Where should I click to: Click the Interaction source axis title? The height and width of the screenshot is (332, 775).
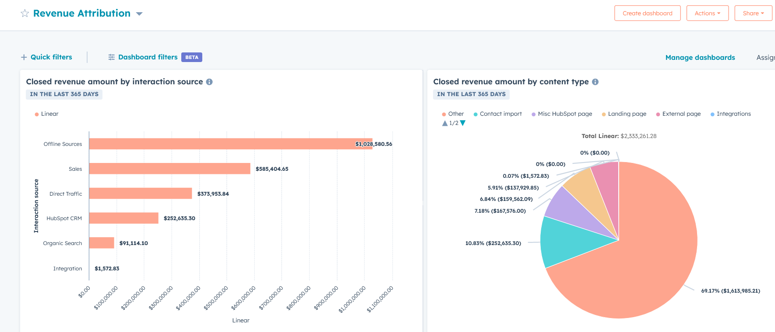tap(36, 206)
